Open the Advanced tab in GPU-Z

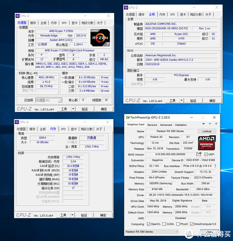pos(166,125)
